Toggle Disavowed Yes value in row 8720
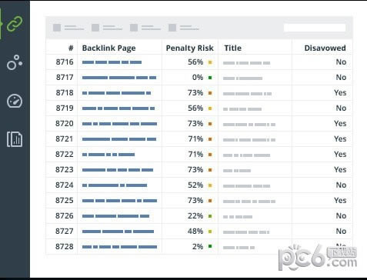The height and width of the screenshot is (280, 367). [x=340, y=123]
